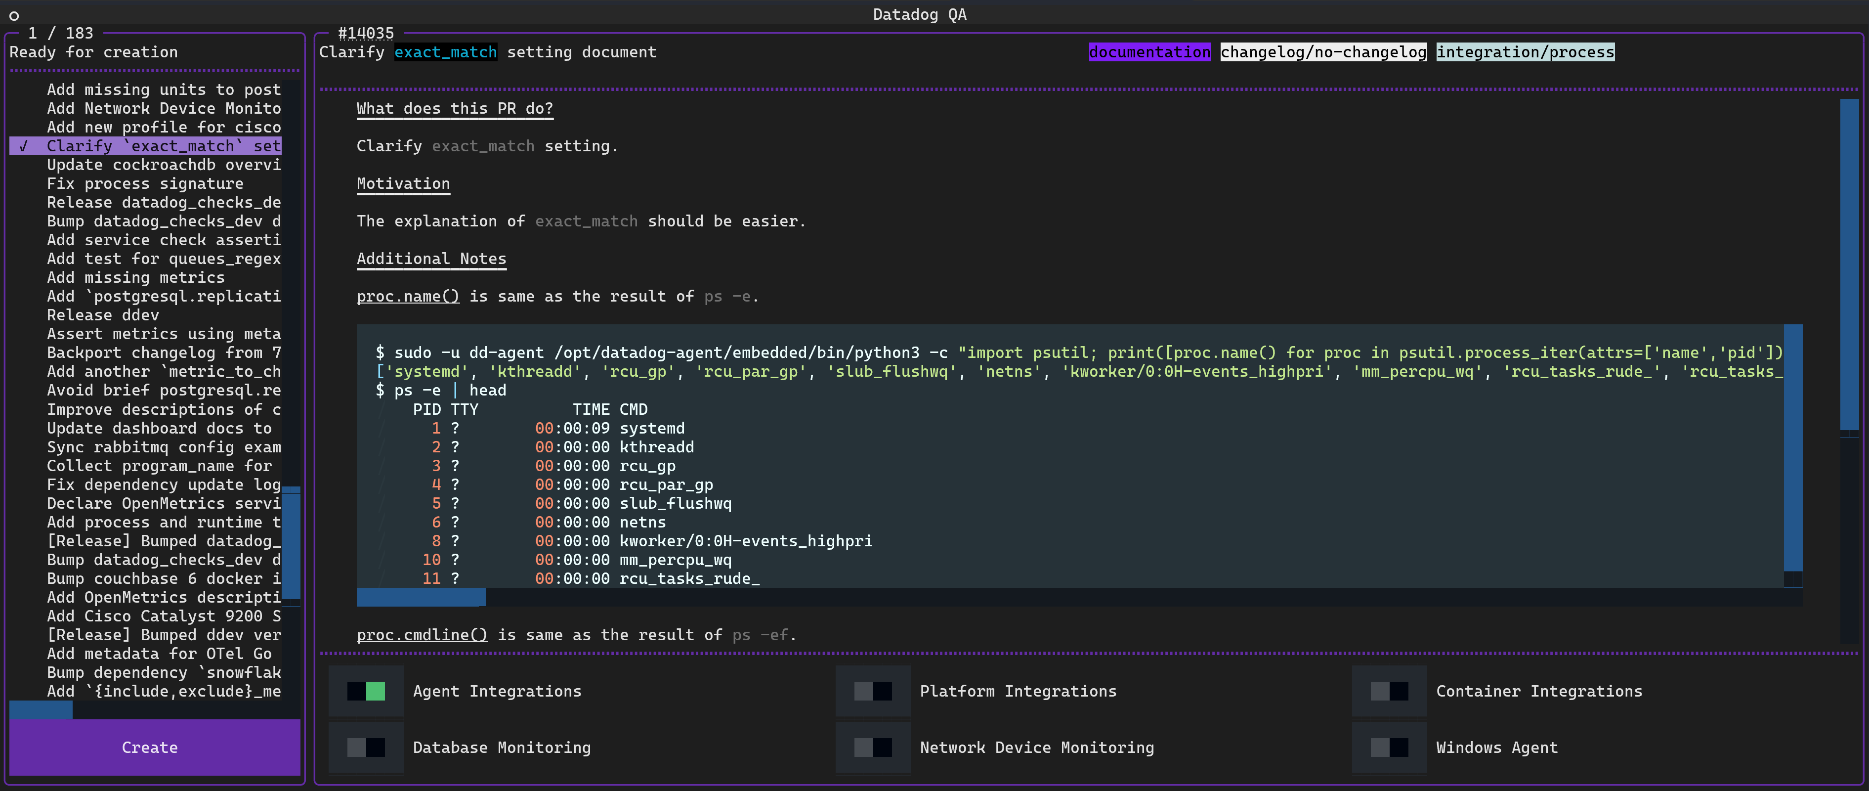Open the proc.cmdline() link

coord(422,634)
